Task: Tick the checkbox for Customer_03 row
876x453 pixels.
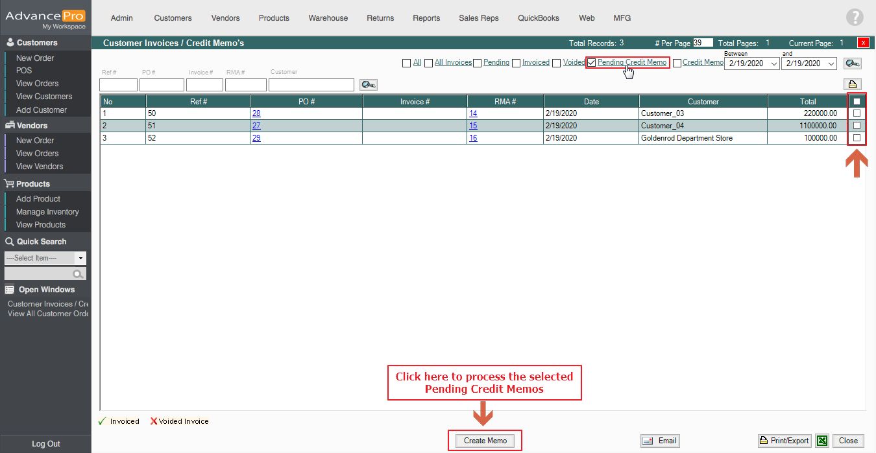Action: pyautogui.click(x=857, y=113)
